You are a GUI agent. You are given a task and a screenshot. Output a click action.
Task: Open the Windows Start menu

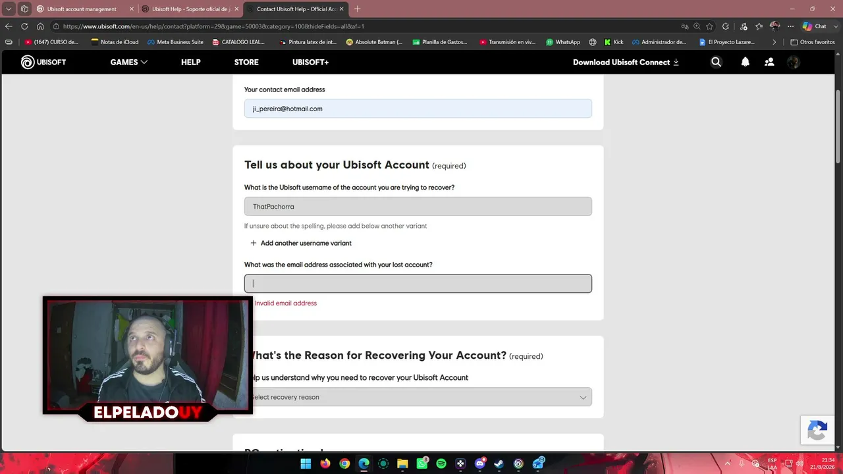coord(306,463)
